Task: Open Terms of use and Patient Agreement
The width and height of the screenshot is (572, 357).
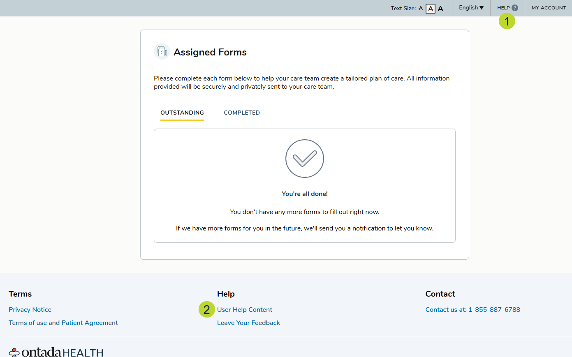Action: click(63, 323)
